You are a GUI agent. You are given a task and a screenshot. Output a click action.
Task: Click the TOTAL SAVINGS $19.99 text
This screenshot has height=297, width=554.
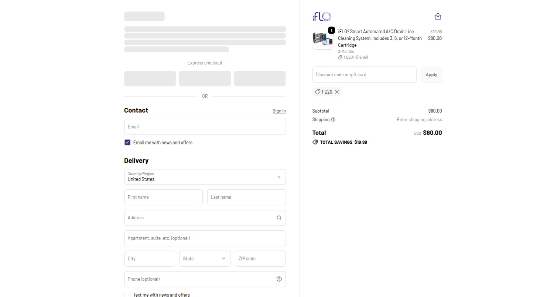pos(343,142)
